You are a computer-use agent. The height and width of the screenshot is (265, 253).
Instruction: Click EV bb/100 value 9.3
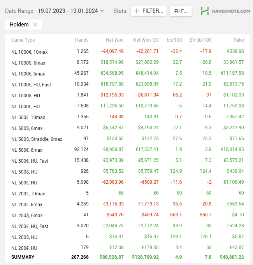(x=208, y=128)
